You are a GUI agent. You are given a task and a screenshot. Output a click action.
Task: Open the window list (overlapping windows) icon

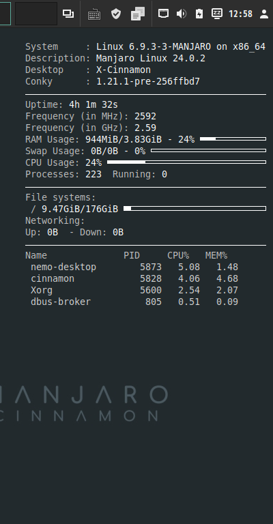click(68, 14)
